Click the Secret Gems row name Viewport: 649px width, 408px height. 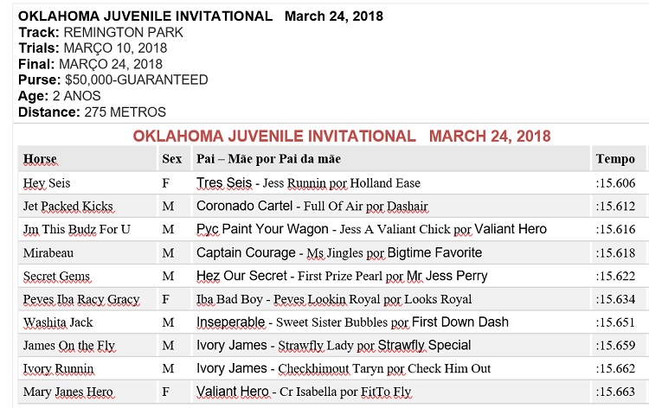[x=57, y=276]
